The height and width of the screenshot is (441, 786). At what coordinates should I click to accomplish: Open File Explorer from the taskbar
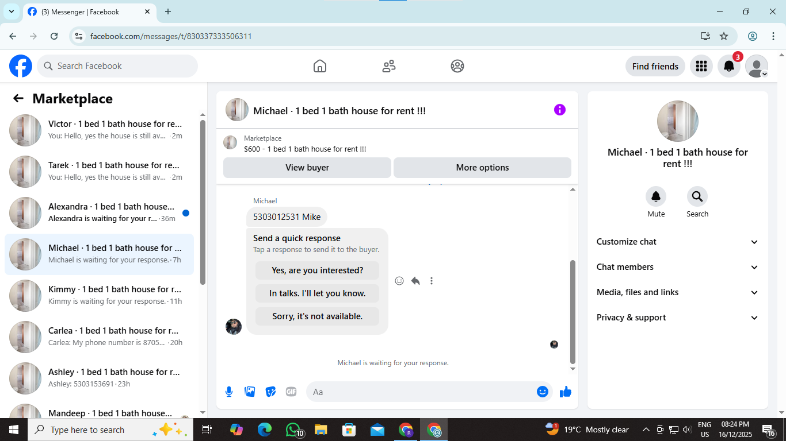point(321,430)
